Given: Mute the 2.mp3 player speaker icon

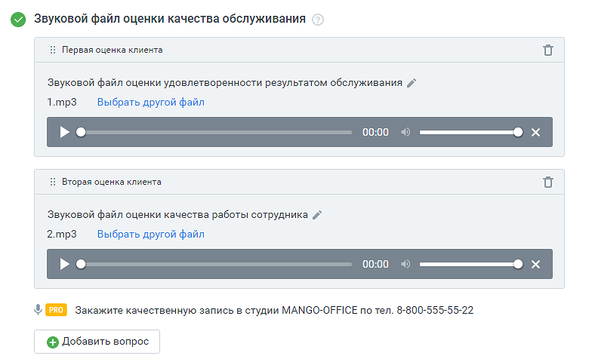Looking at the screenshot, I should 405,264.
